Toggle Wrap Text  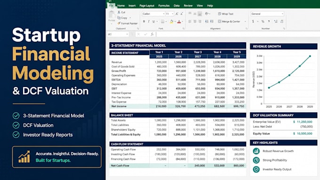click(225, 14)
